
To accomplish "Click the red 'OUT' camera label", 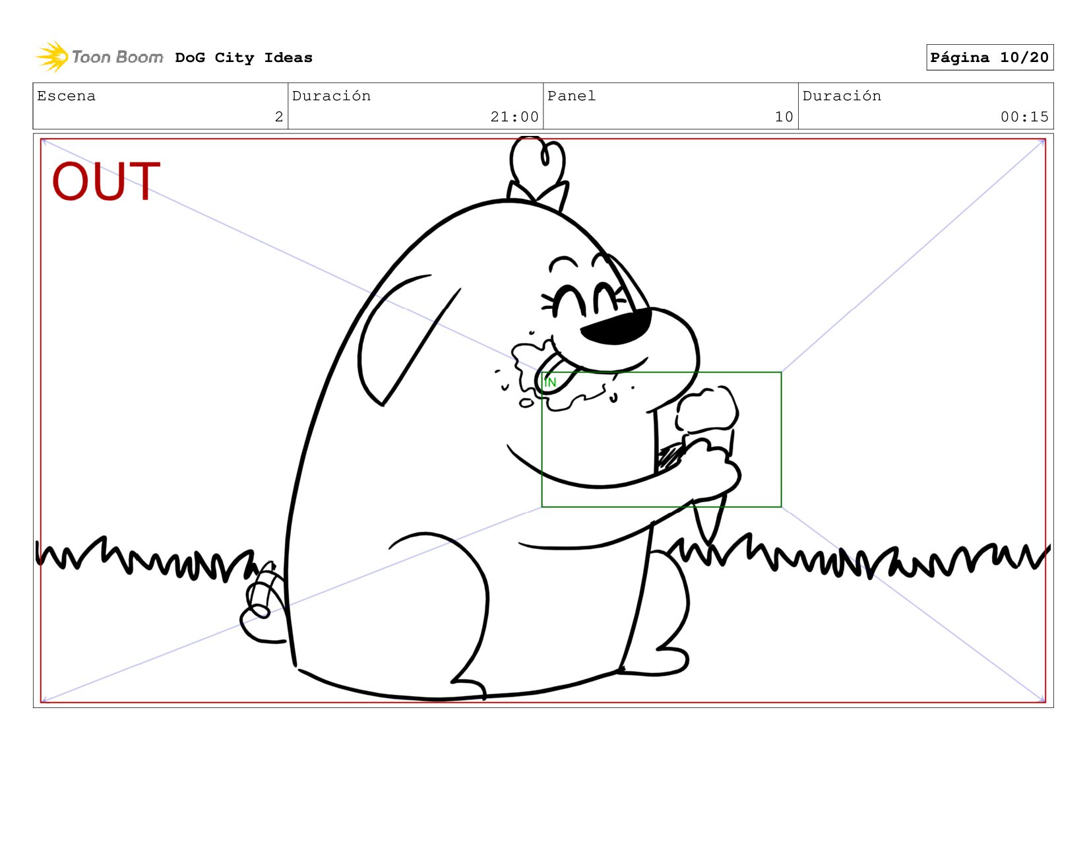I will 106,181.
